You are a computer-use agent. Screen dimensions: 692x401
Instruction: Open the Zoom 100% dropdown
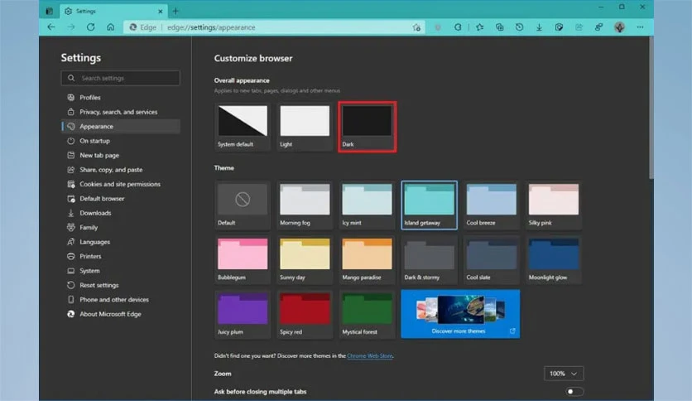click(x=564, y=374)
